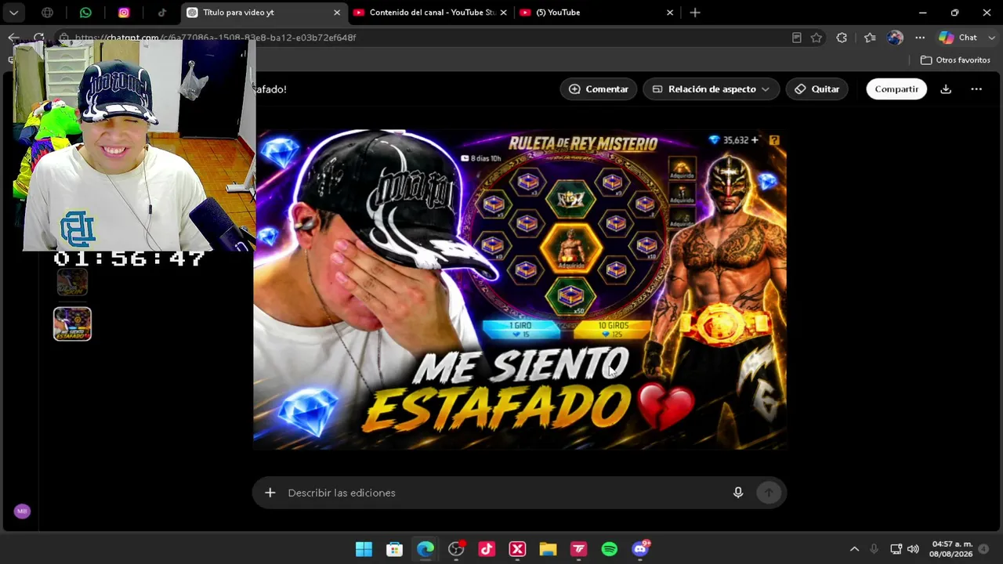Open the purple user avatar menu

click(x=22, y=512)
